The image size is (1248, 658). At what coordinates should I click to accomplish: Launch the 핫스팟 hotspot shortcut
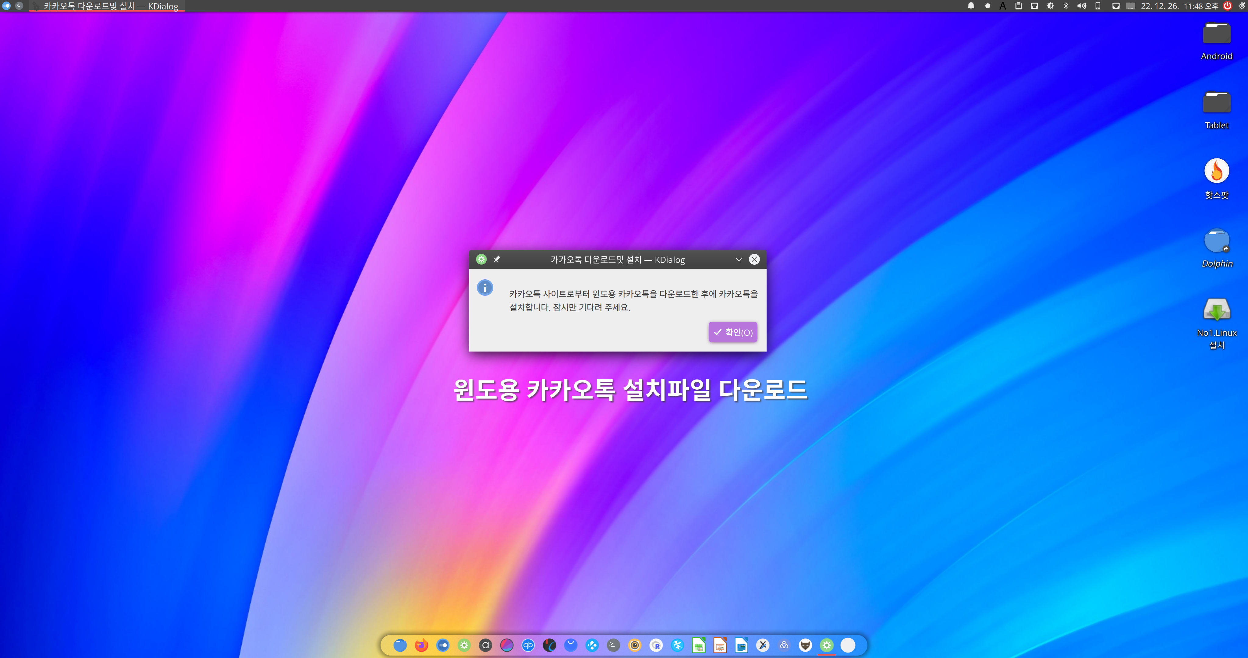1217,179
